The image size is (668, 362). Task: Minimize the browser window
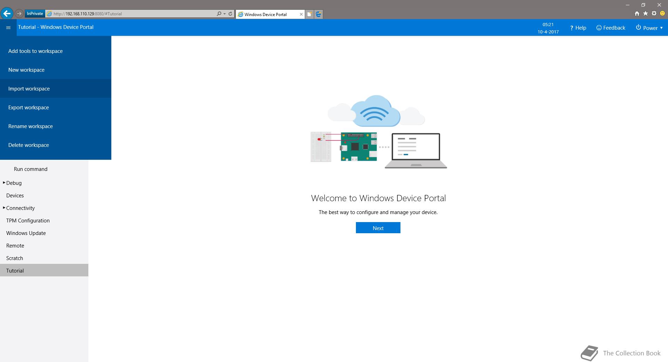pos(628,5)
